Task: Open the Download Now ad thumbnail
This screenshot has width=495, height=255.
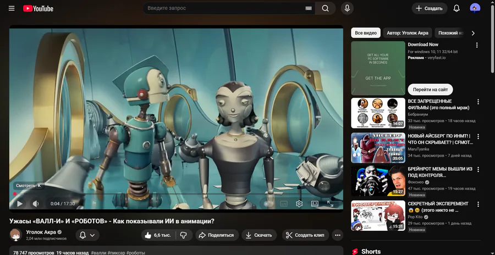Action: point(378,68)
